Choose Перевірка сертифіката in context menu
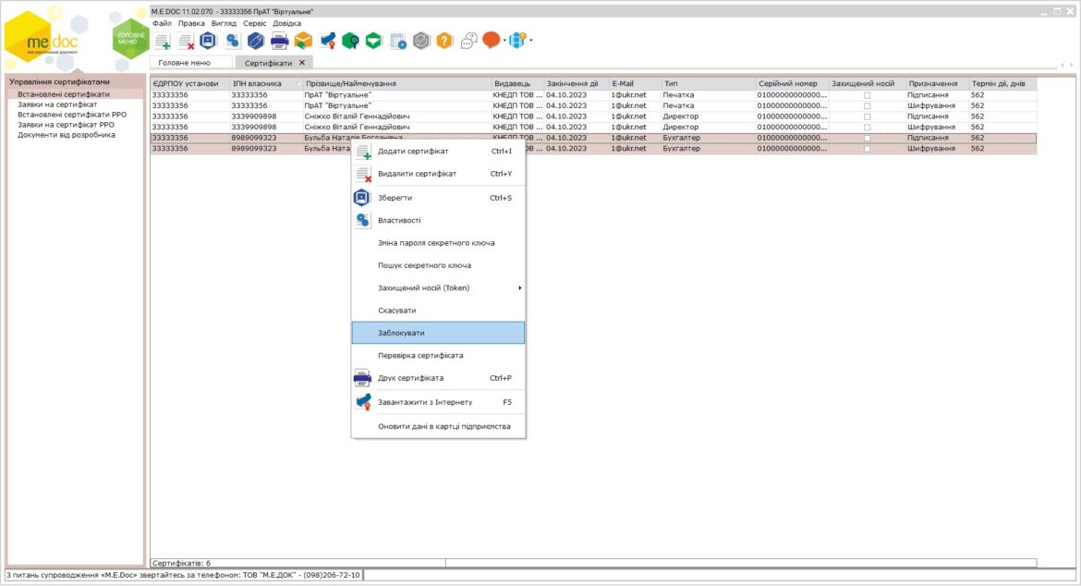This screenshot has width=1081, height=586. tap(438, 356)
